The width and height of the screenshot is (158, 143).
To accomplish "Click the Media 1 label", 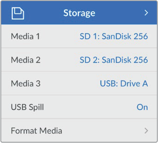I will click(25, 36).
